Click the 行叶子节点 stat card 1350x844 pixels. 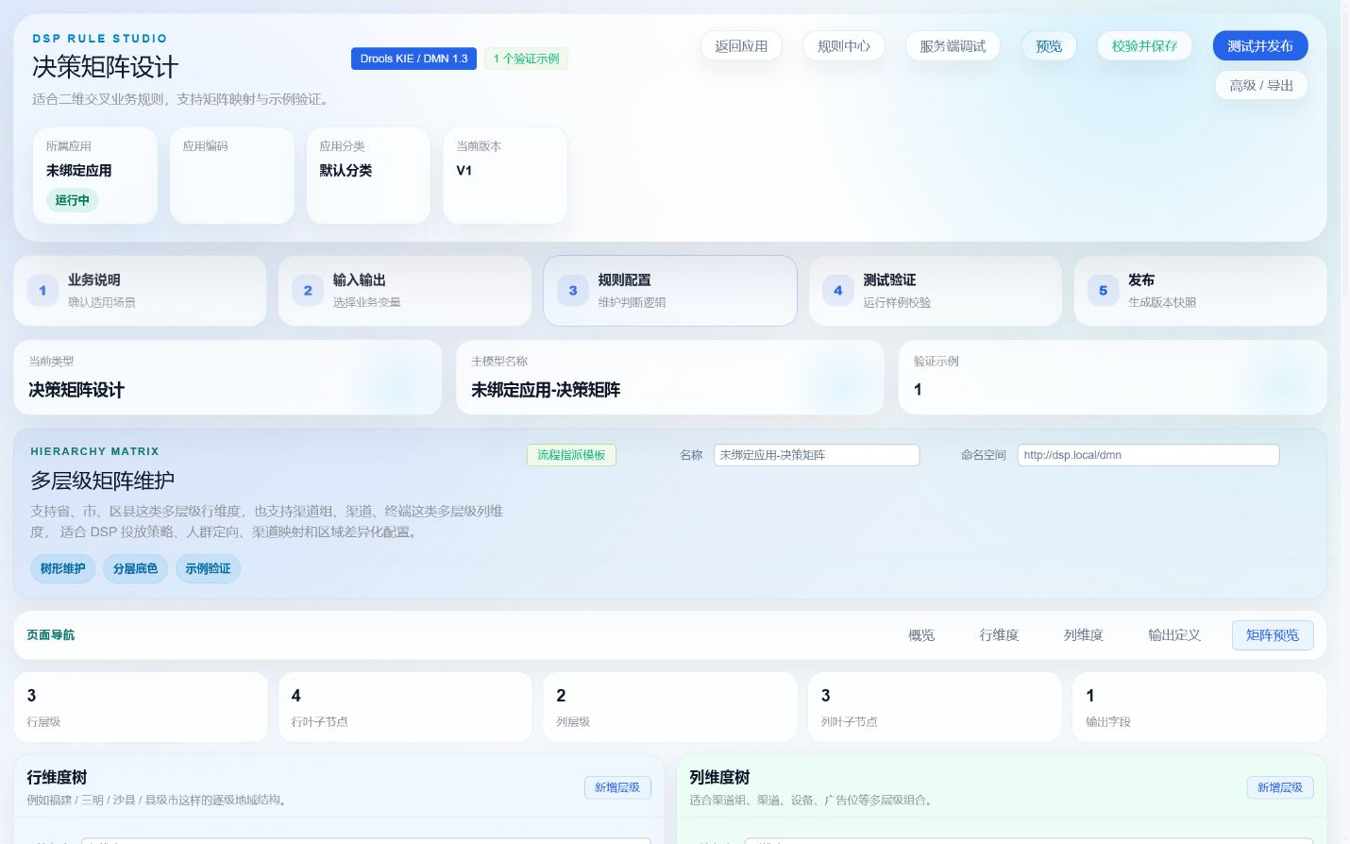pyautogui.click(x=405, y=707)
